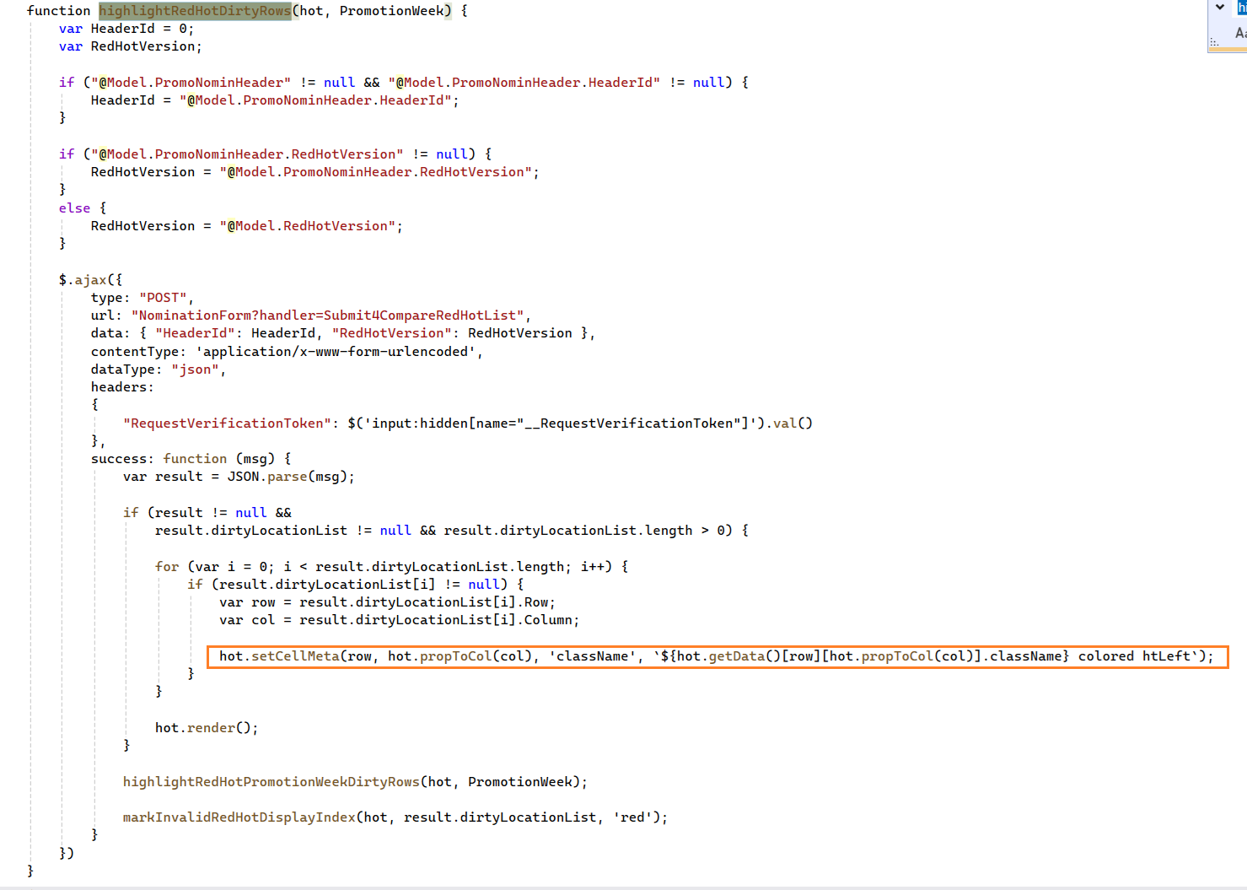This screenshot has height=890, width=1247.
Task: Click the 'i++' increment in for loop
Action: 592,567
